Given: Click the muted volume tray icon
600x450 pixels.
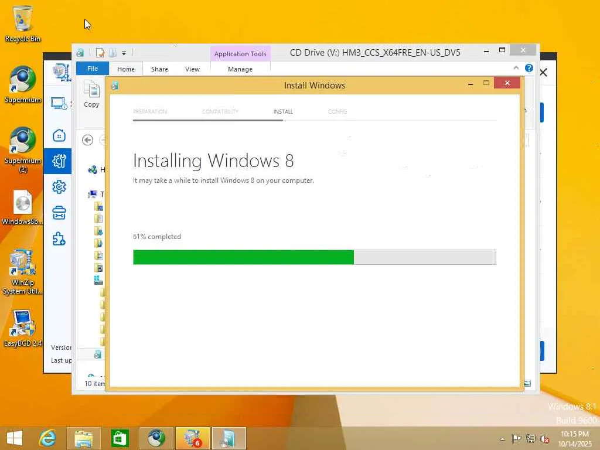Looking at the screenshot, I should click(x=544, y=438).
